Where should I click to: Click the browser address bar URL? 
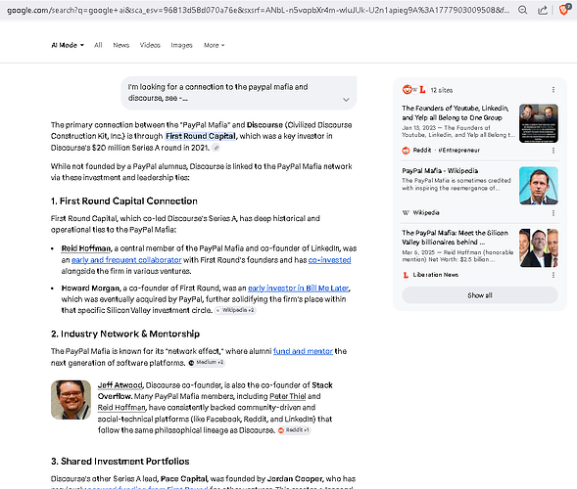(259, 11)
